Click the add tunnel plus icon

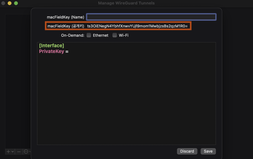click(8, 152)
